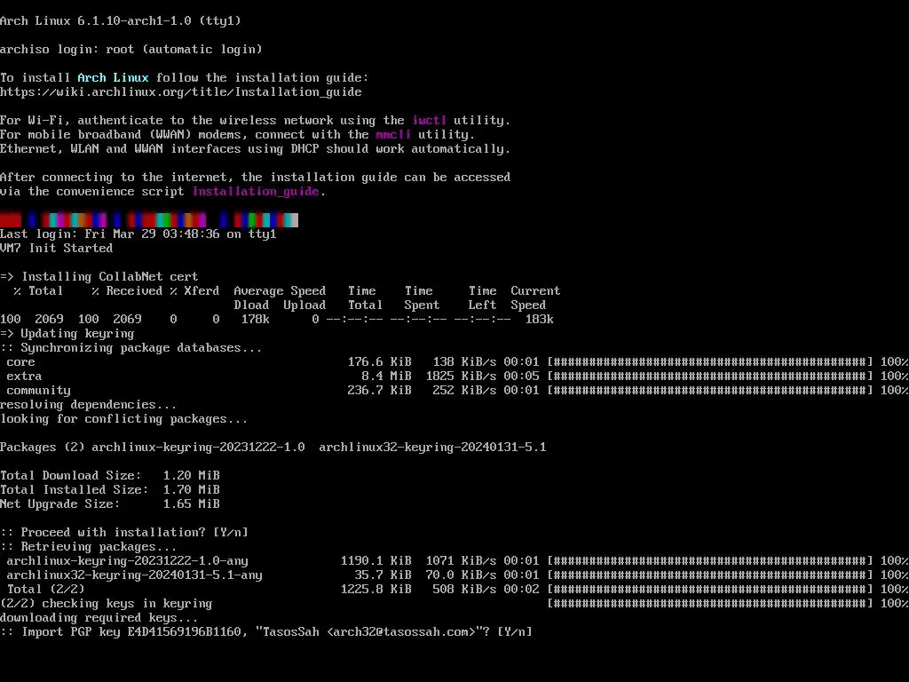Screen dimensions: 909x682
Task: Click the downloading required keys line
Action: coord(99,618)
